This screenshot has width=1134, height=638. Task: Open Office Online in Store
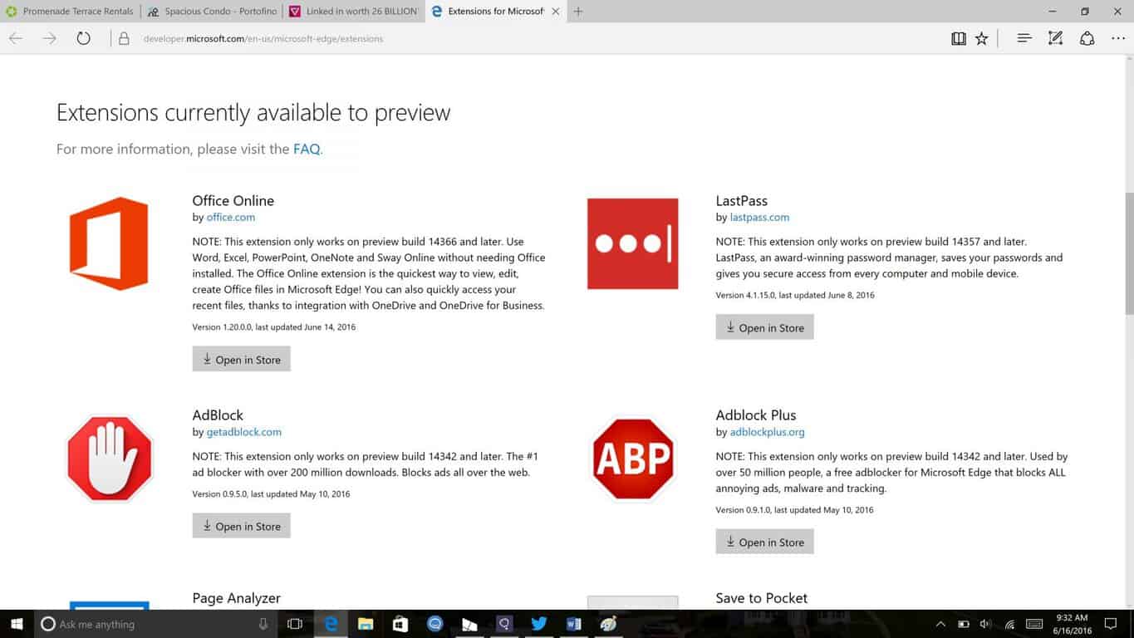click(241, 359)
